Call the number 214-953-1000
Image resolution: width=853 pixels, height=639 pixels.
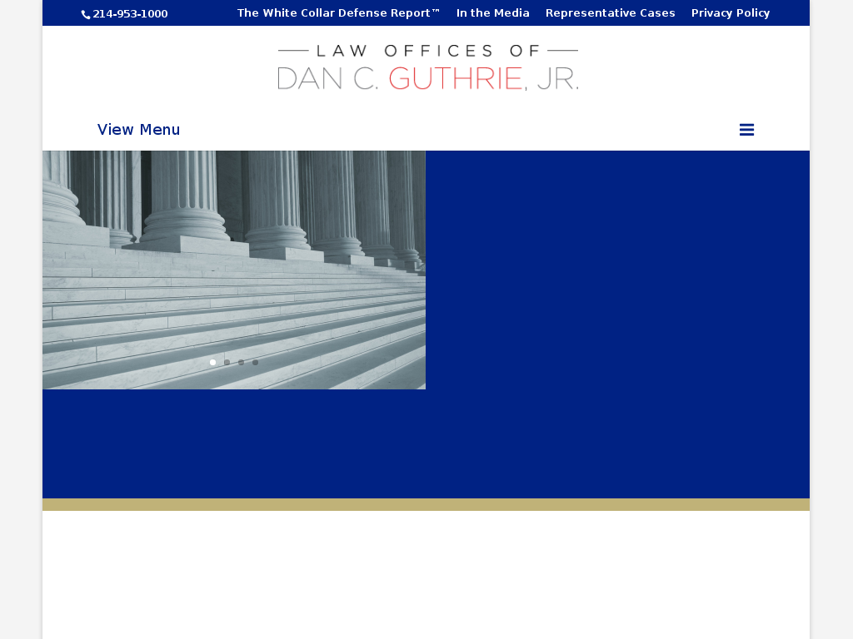(x=130, y=14)
